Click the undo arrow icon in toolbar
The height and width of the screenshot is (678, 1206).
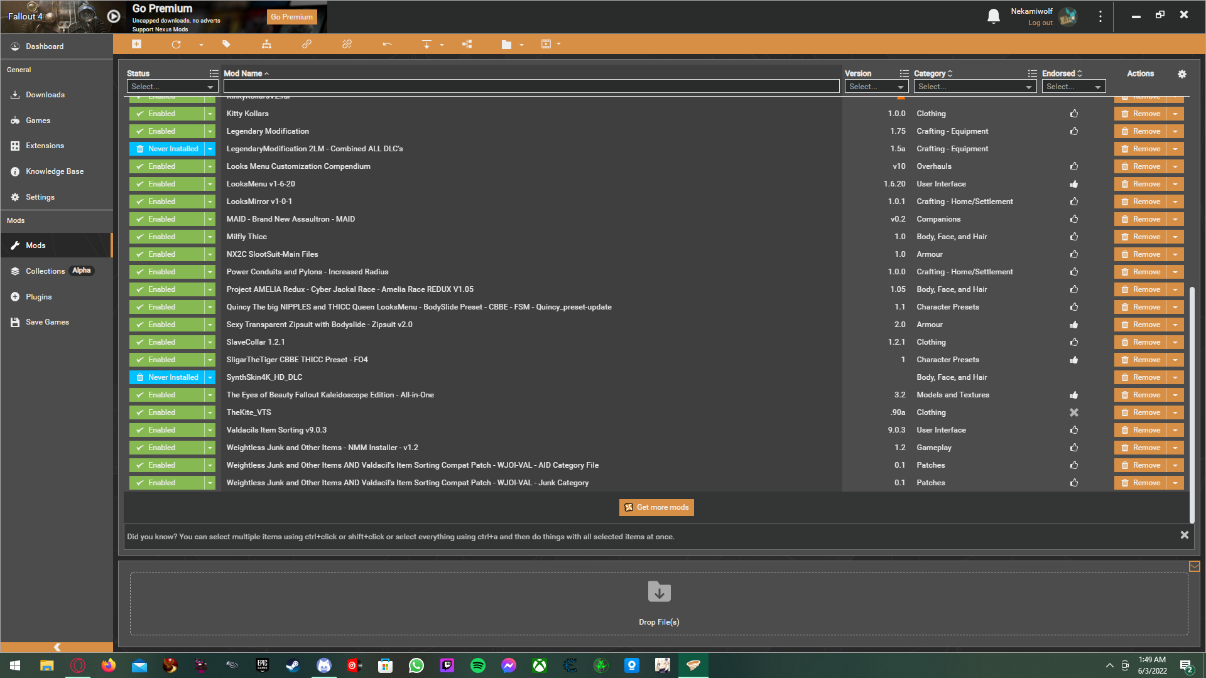387,44
